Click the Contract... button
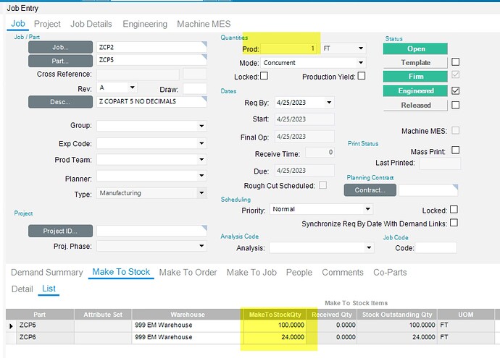 pos(370,190)
